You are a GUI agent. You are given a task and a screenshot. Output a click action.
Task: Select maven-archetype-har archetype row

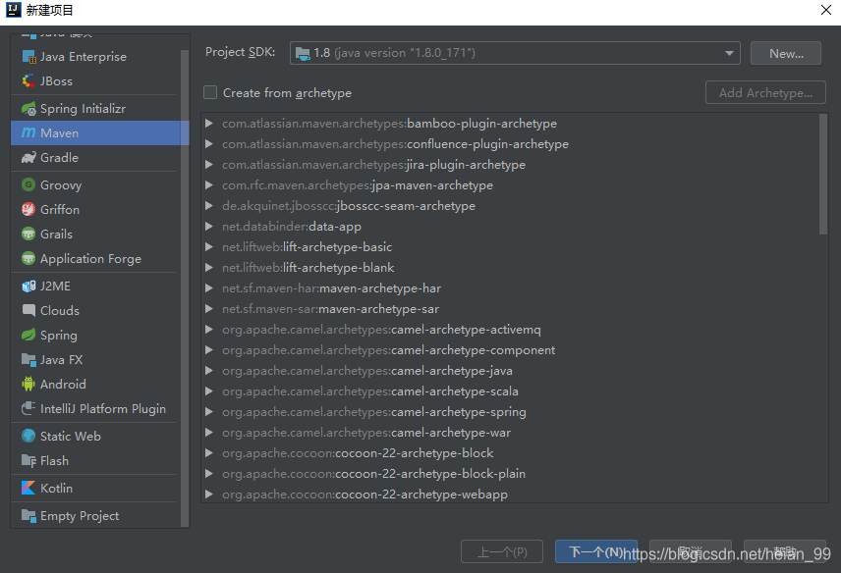tap(510, 288)
